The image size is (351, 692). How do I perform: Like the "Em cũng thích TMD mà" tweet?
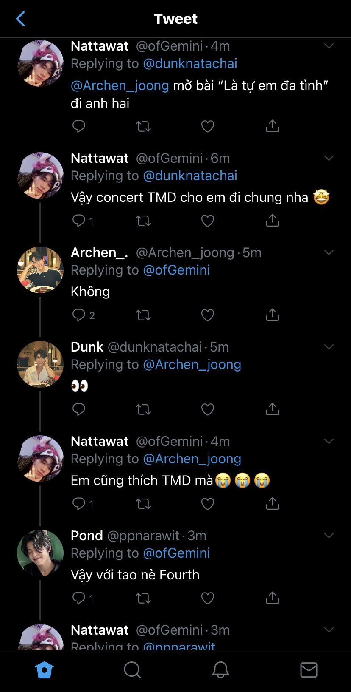(x=207, y=504)
